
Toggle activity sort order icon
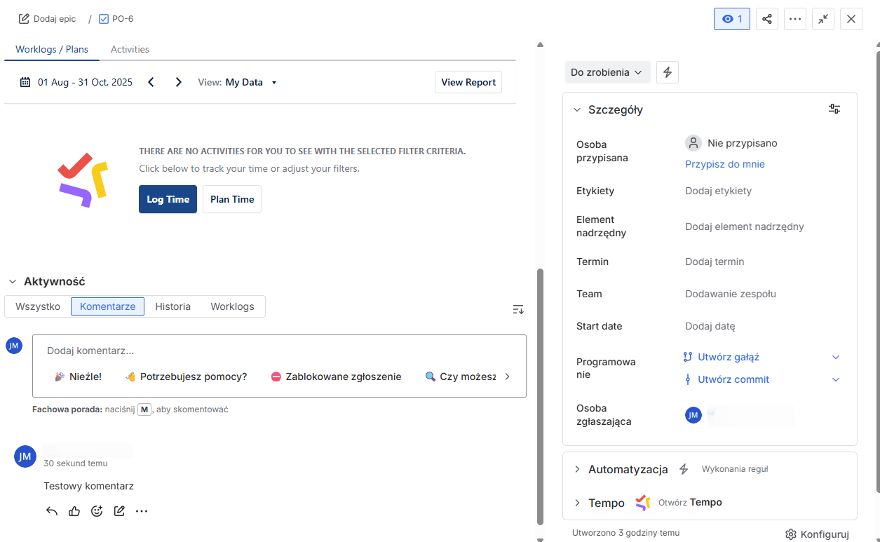tap(518, 309)
